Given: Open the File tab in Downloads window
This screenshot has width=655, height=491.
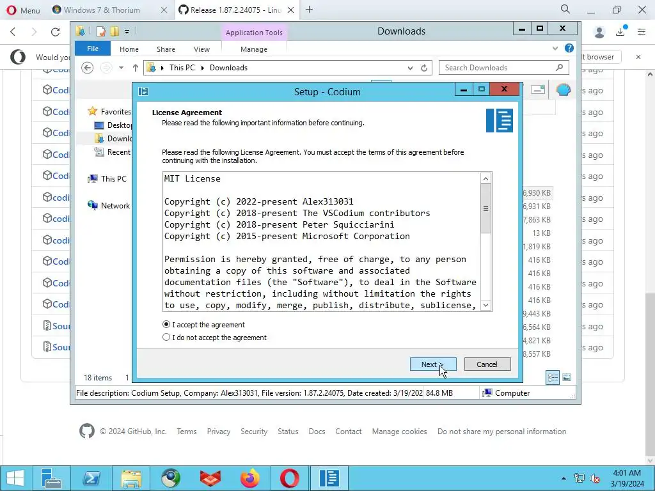Looking at the screenshot, I should point(93,49).
